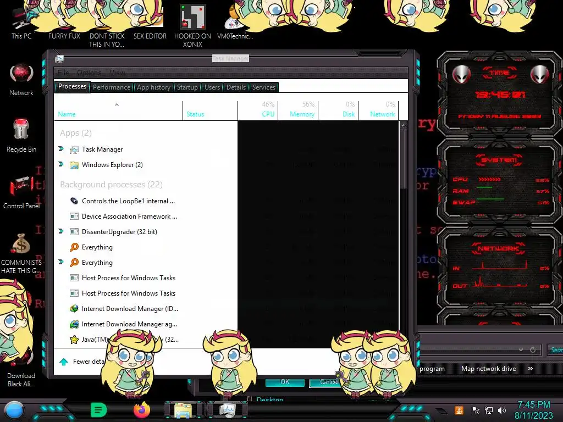The height and width of the screenshot is (422, 563).
Task: Show more Explorer toolbar commands chevron
Action: point(531,369)
